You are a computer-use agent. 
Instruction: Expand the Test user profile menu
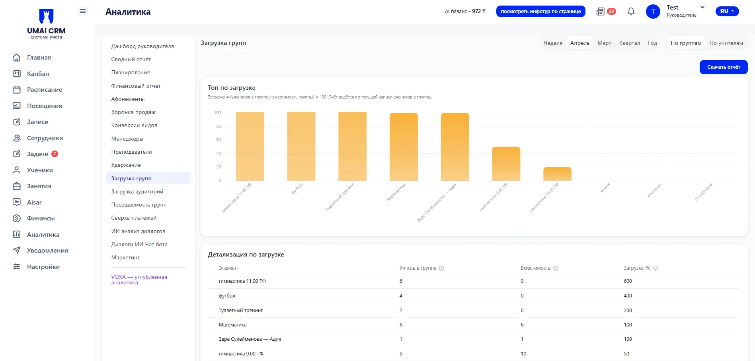click(702, 8)
